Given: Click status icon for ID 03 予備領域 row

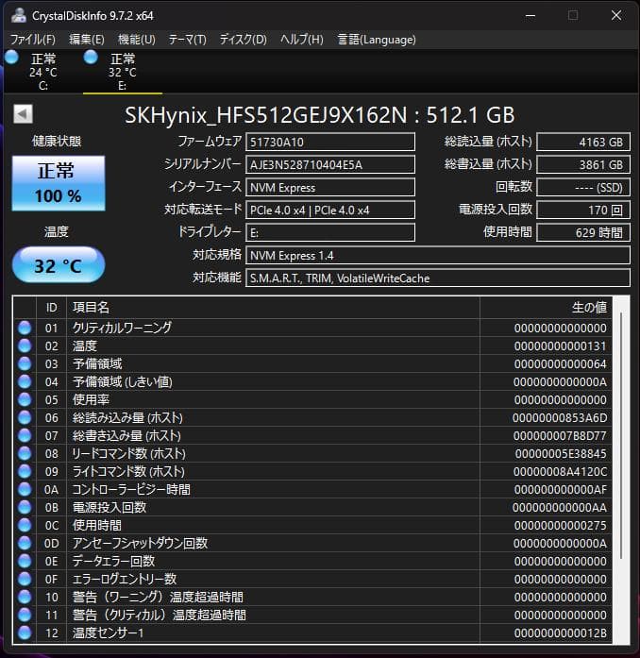Looking at the screenshot, I should point(25,363).
